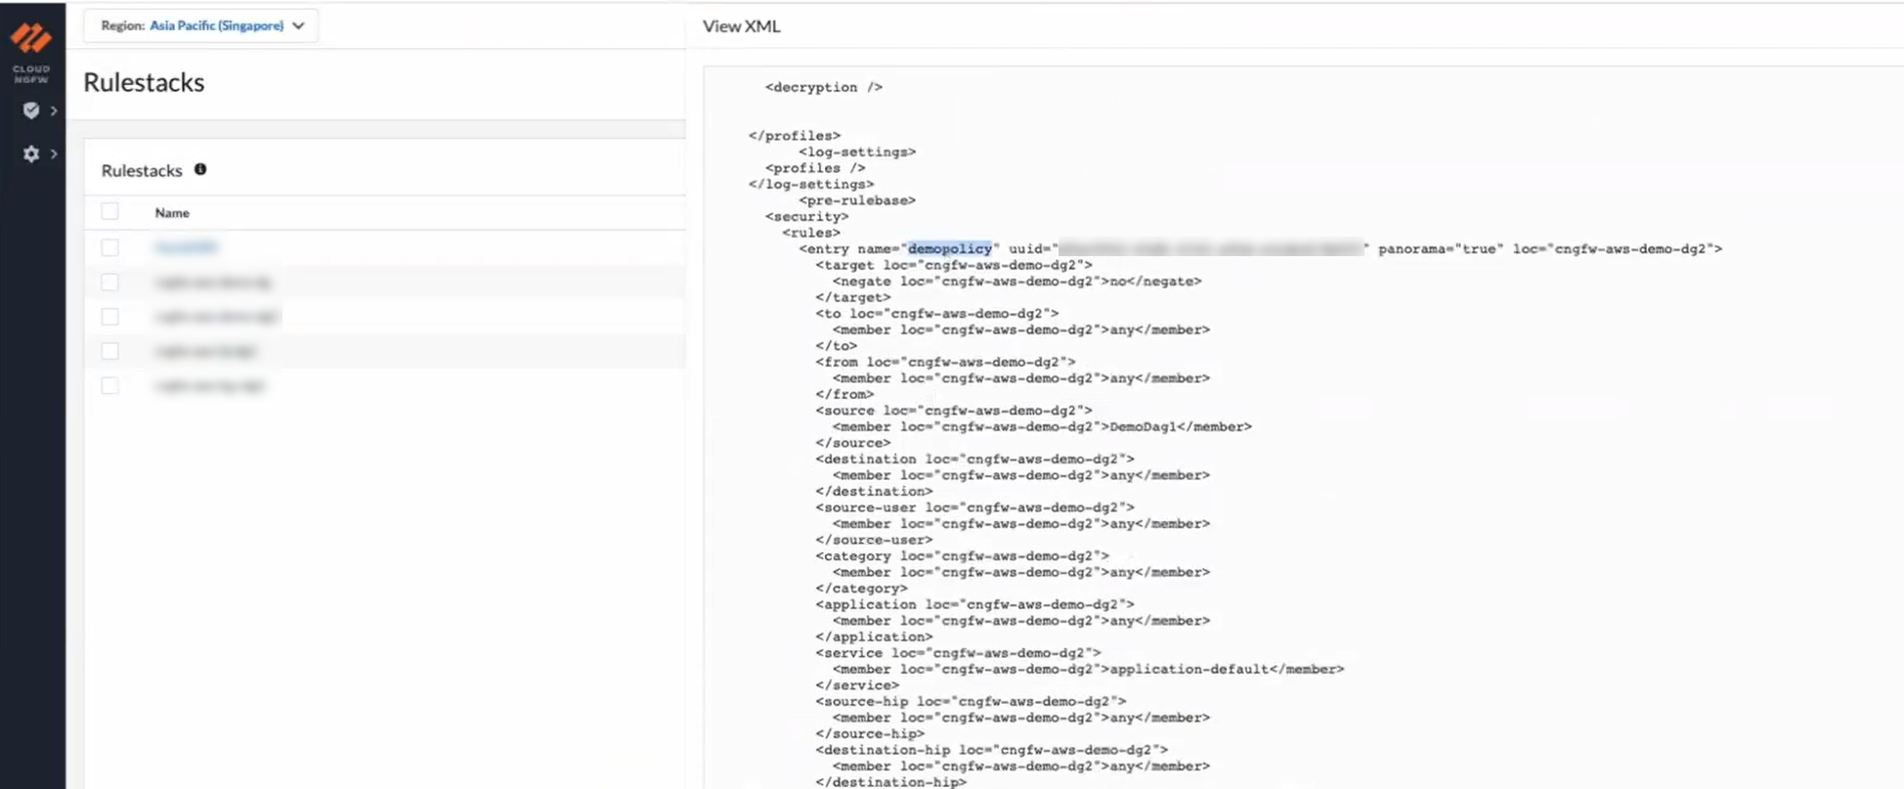Expand the chevron next to the gear icon
The image size is (1904, 789).
click(54, 153)
